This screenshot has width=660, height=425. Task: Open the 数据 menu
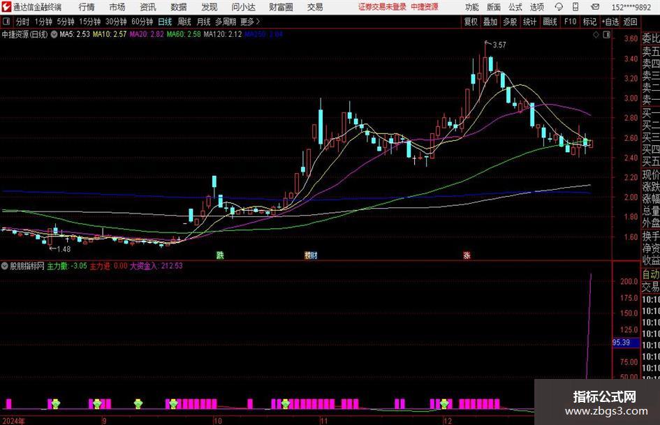click(x=179, y=7)
